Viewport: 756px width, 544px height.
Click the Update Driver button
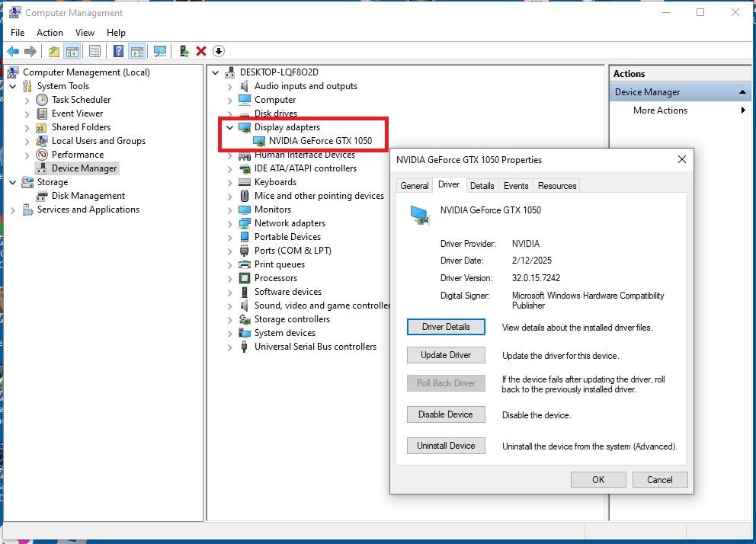446,355
